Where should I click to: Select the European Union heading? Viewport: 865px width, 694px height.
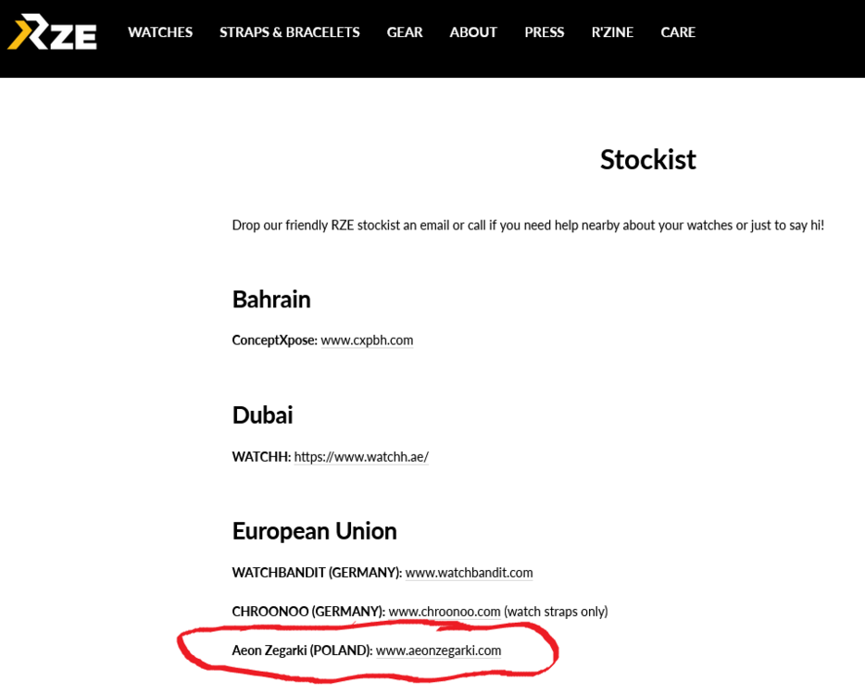tap(314, 530)
